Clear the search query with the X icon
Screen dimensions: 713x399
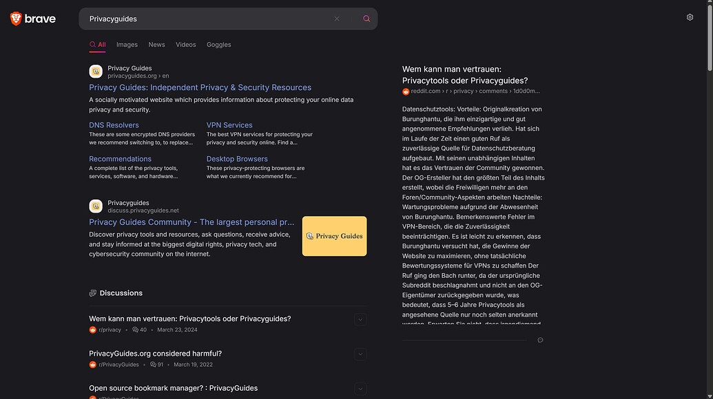click(x=336, y=18)
